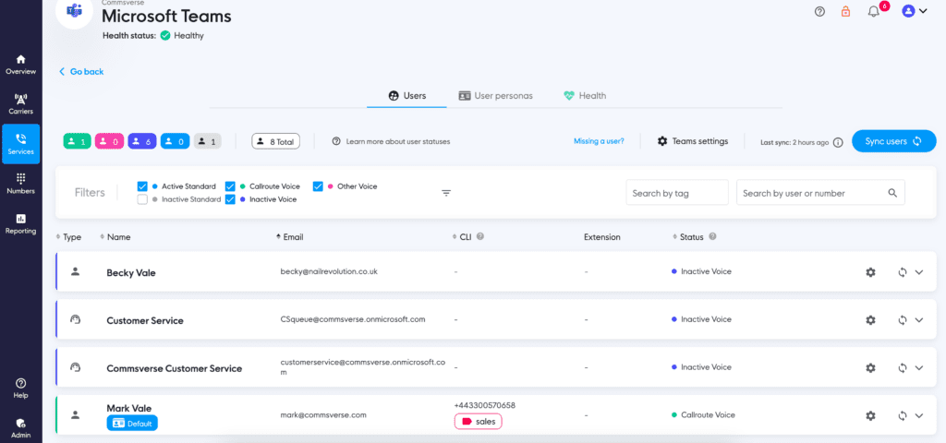Image resolution: width=946 pixels, height=443 pixels.
Task: Toggle the Other Voice filter checkbox
Action: coord(318,186)
